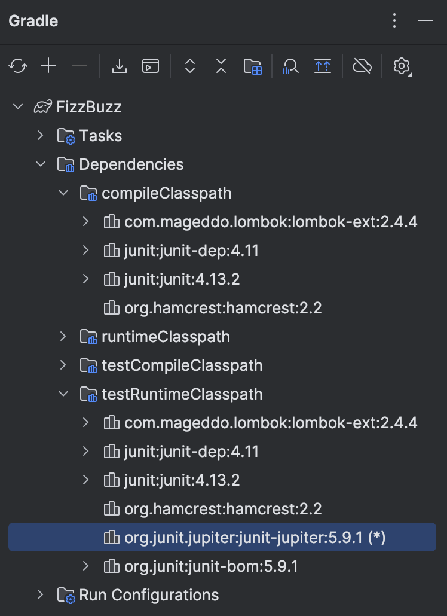This screenshot has height=616, width=447.
Task: Open the Dependency Analyzer
Action: 291,66
